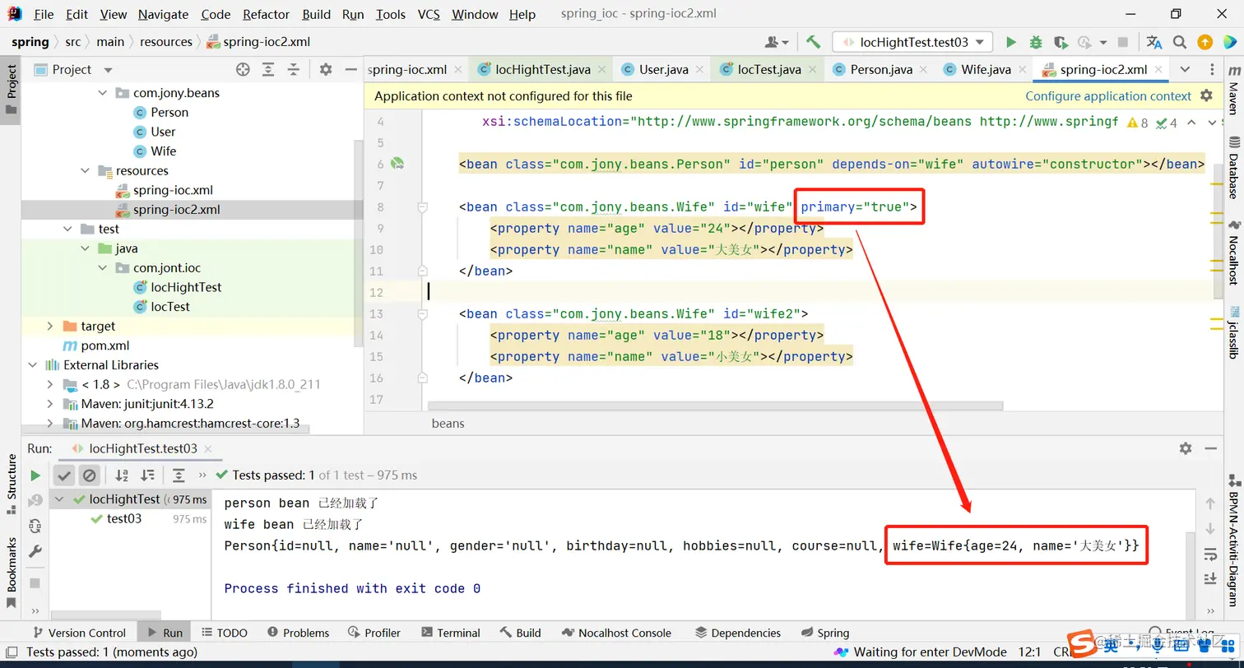Collapse the com.jony.beans package
The width and height of the screenshot is (1244, 668).
(103, 93)
